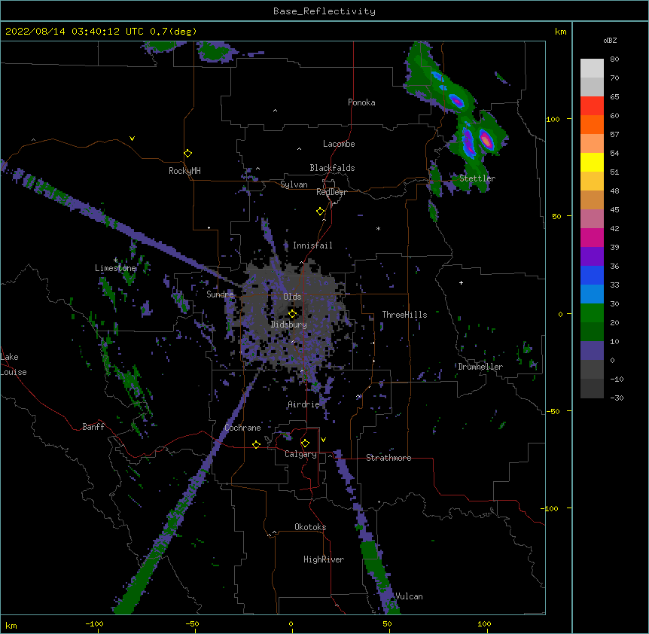The width and height of the screenshot is (649, 634).
Task: Click the bright green 30-20 dBZ legend swatch
Action: point(592,313)
